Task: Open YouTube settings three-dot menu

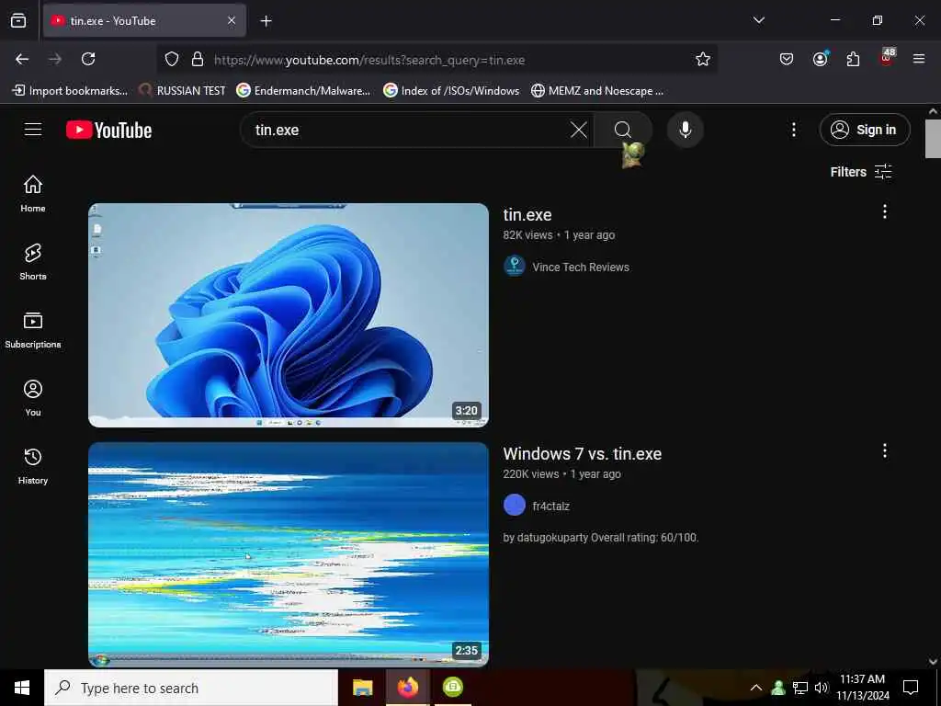Action: [x=793, y=130]
